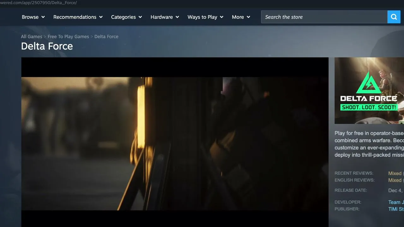Expand the Categories dropdown chevron

pyautogui.click(x=140, y=17)
